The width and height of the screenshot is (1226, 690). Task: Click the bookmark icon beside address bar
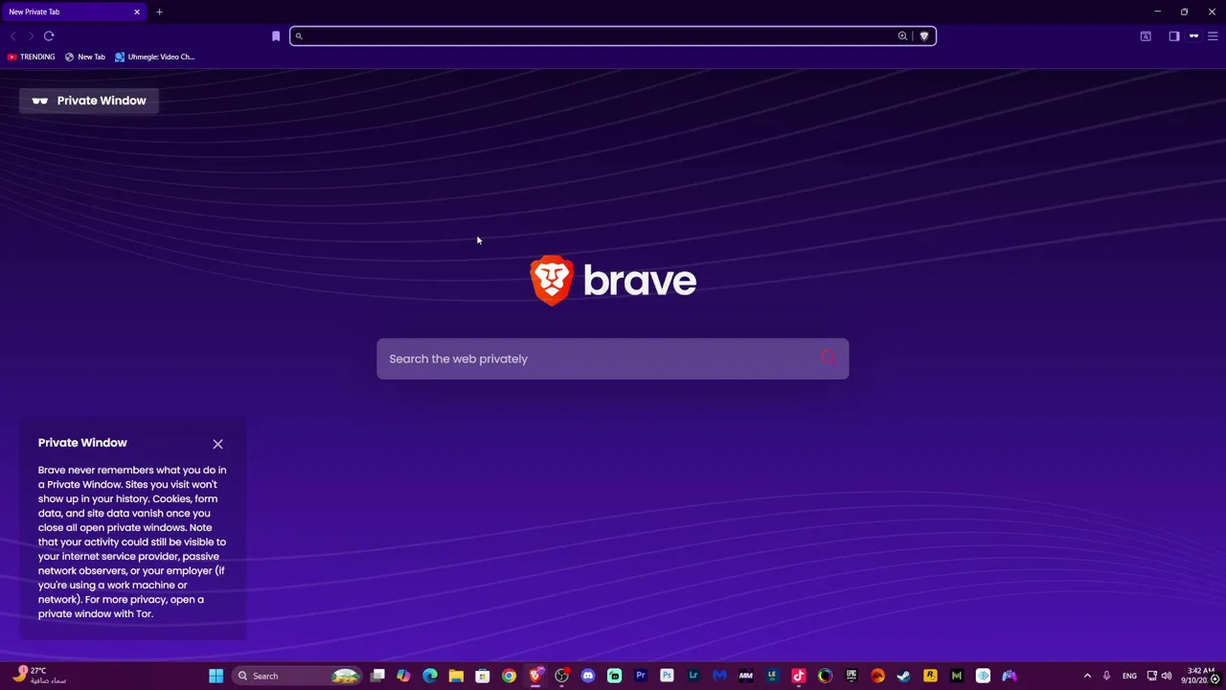[276, 36]
